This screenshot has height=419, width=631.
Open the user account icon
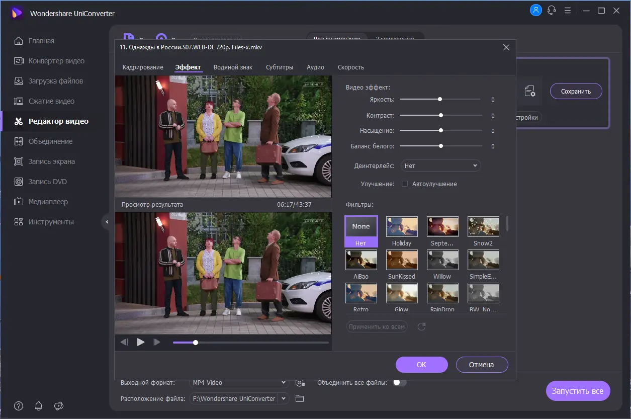click(x=536, y=10)
